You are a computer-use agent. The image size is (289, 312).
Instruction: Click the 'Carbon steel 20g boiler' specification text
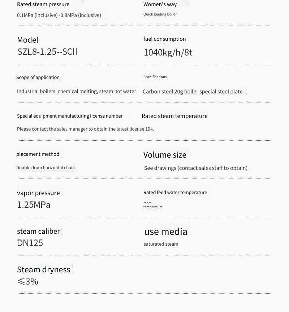pos(193,92)
